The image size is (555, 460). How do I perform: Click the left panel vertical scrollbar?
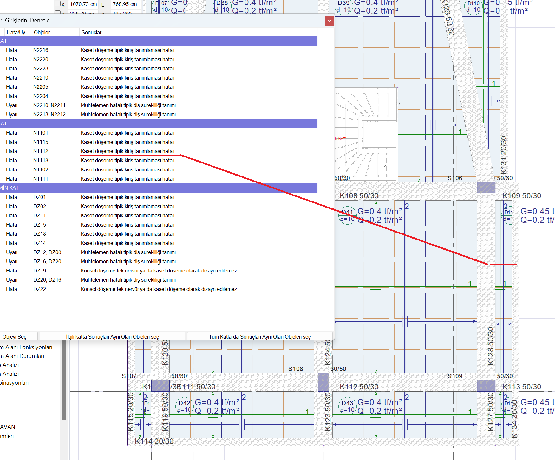[64, 380]
